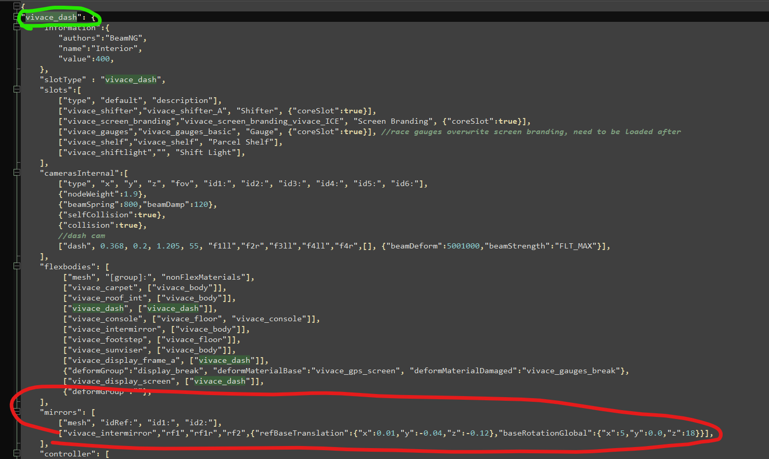The width and height of the screenshot is (769, 459).
Task: Click the dash cam z value 1.205
Action: (x=168, y=246)
